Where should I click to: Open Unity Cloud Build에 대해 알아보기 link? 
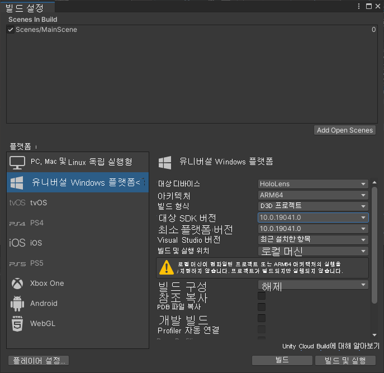point(331,346)
